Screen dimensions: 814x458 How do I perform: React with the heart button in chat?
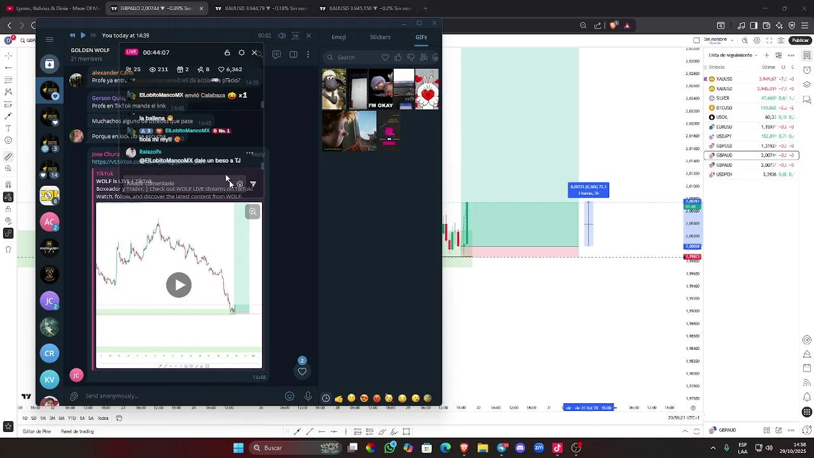[x=302, y=371]
